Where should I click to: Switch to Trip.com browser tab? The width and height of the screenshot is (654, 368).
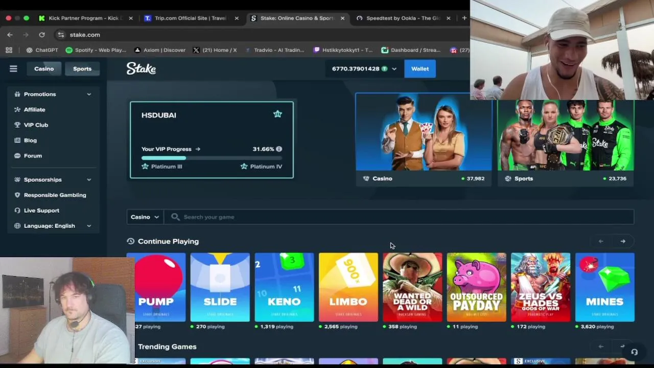point(190,18)
